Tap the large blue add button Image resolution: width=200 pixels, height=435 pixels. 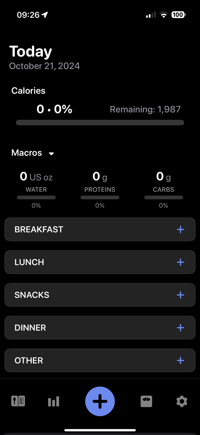click(100, 401)
